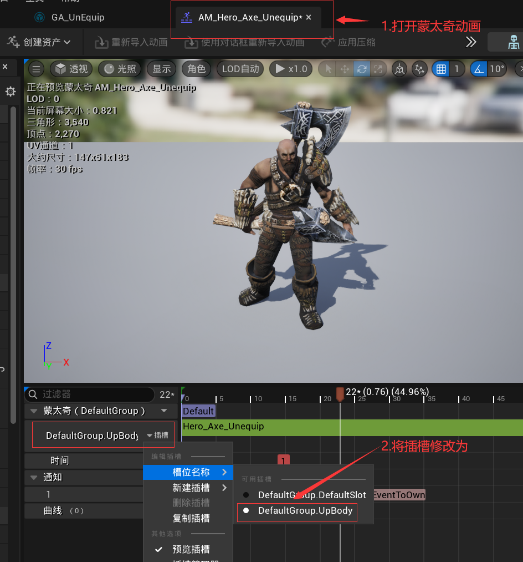The height and width of the screenshot is (562, 523).
Task: Select the 曲线 (0) curves row
Action: click(84, 511)
